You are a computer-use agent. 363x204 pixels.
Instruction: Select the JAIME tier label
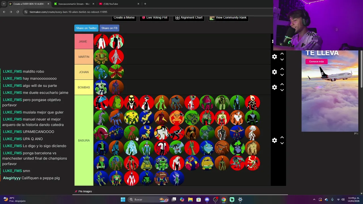click(84, 41)
